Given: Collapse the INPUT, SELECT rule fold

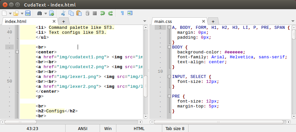Looking at the screenshot, I should (x=169, y=77).
